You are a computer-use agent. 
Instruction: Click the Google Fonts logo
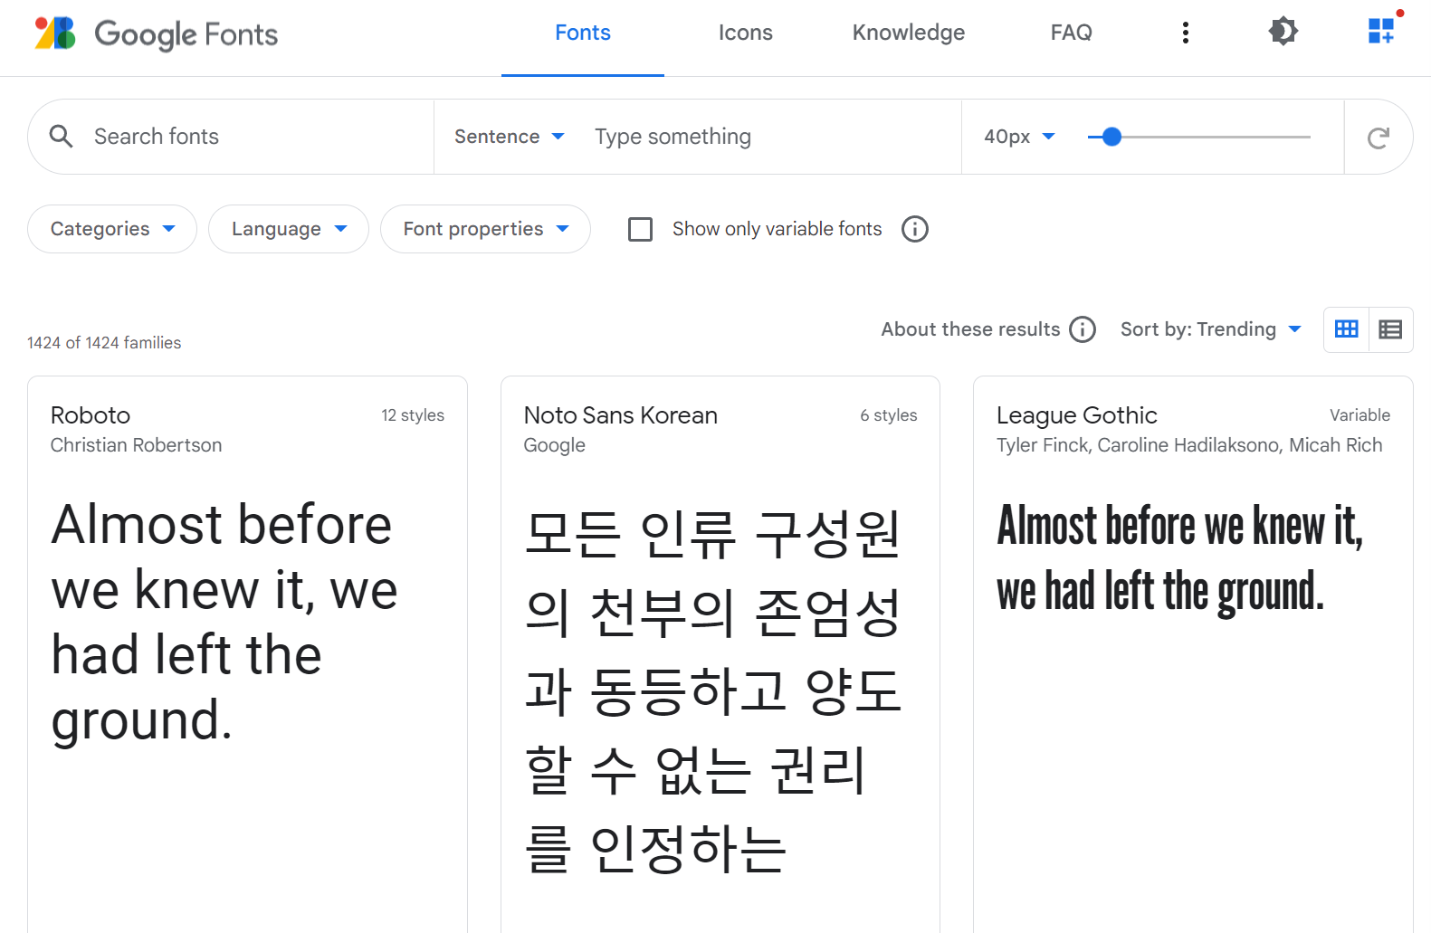[x=156, y=33]
